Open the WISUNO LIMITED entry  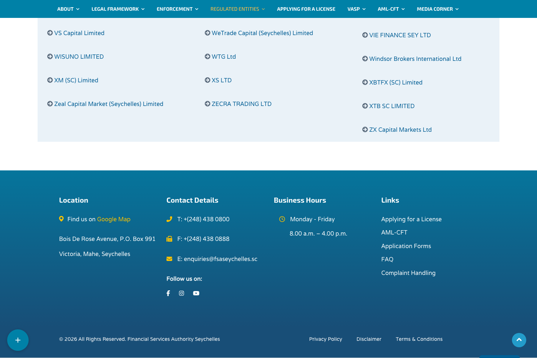point(79,57)
